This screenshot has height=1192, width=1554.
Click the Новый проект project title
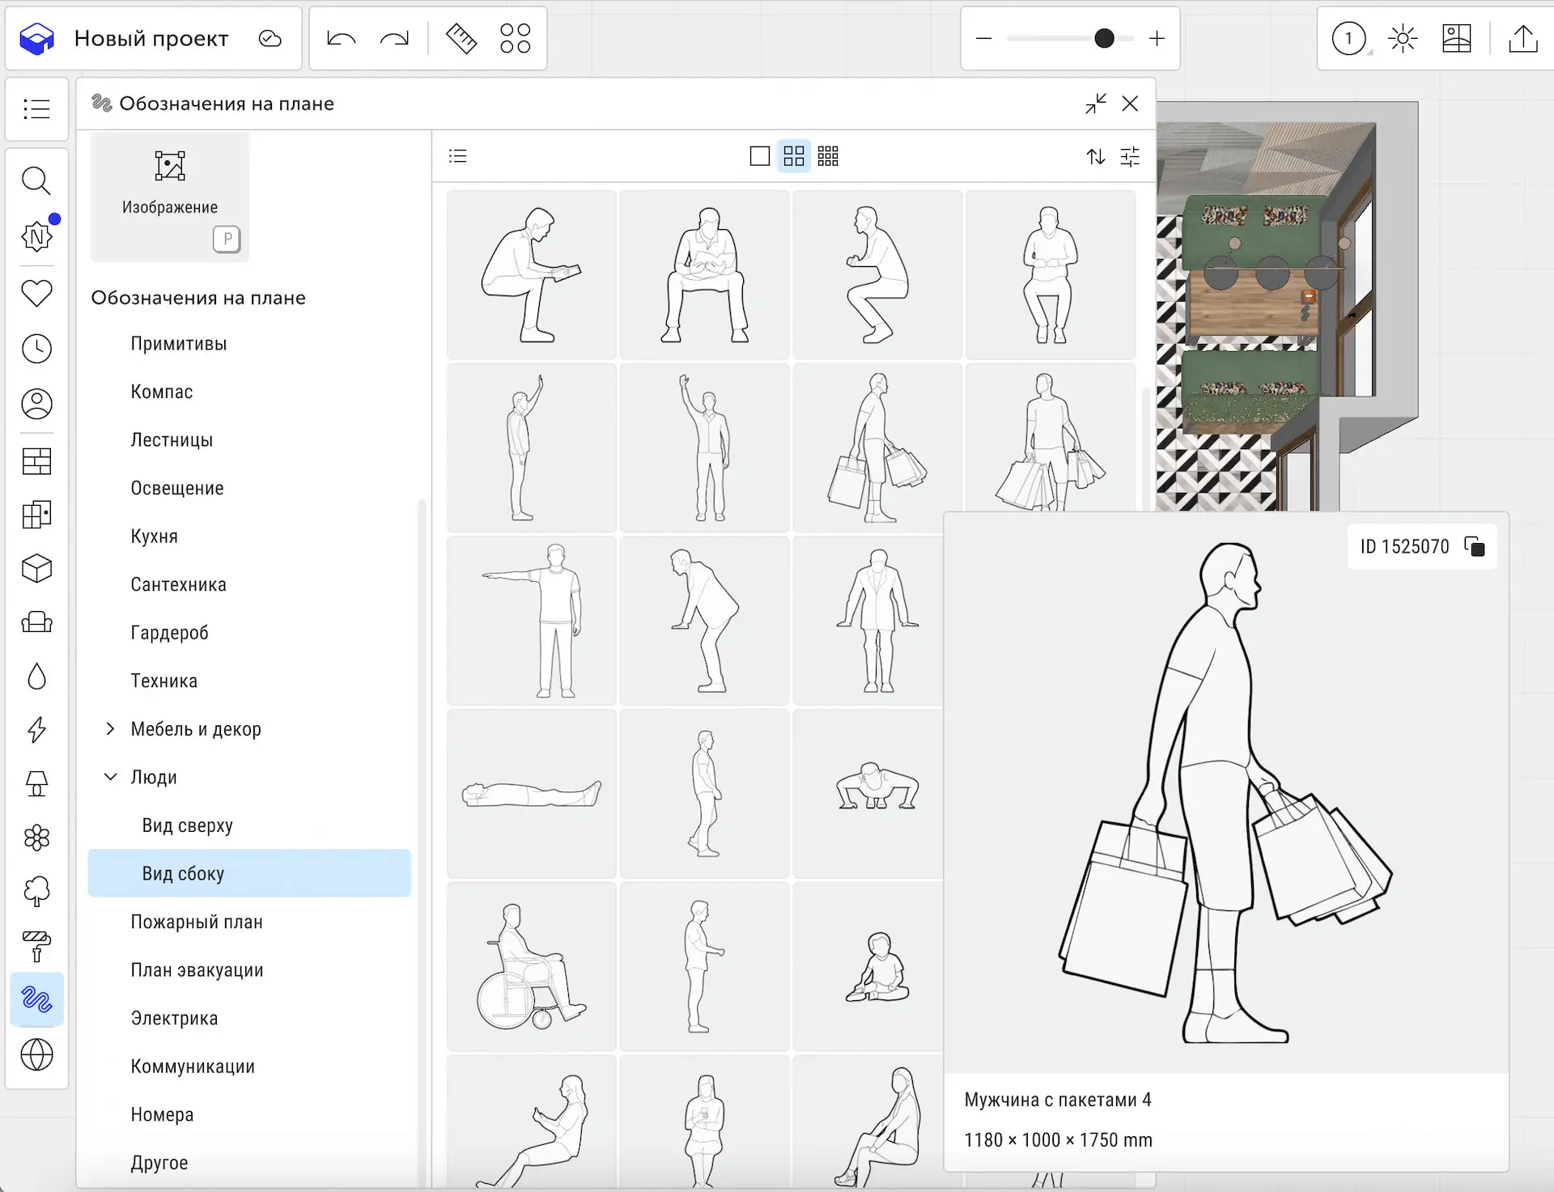point(151,38)
